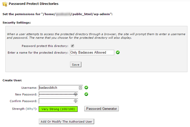Click green checkmark next to New Password
The height and width of the screenshot is (127, 190).
pos(86,94)
